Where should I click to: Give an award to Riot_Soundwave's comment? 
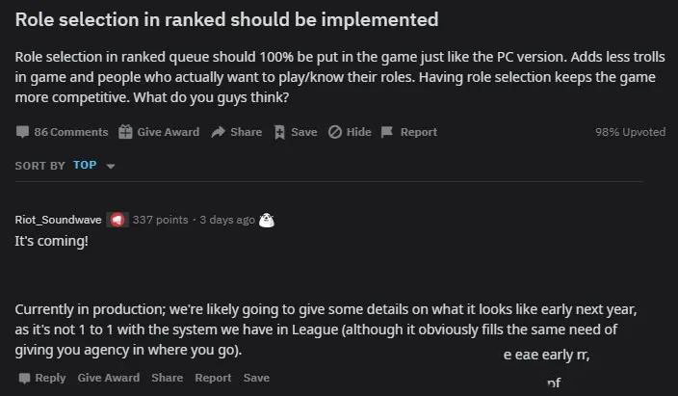pyautogui.click(x=109, y=378)
